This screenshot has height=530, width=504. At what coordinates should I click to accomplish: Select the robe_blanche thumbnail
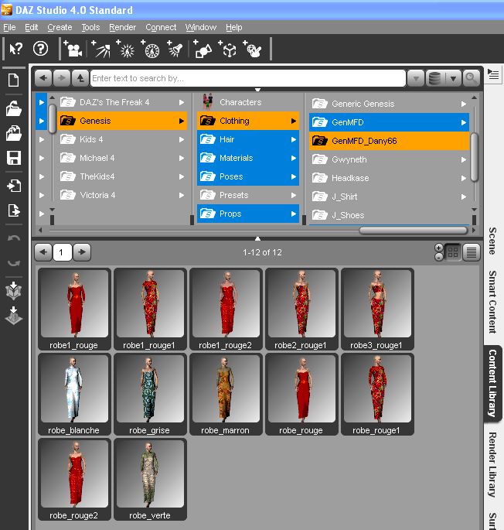click(74, 395)
